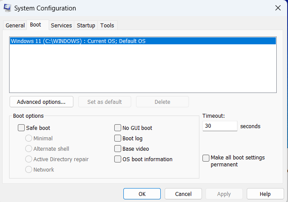
Task: Confirm with the OK button
Action: (142, 194)
